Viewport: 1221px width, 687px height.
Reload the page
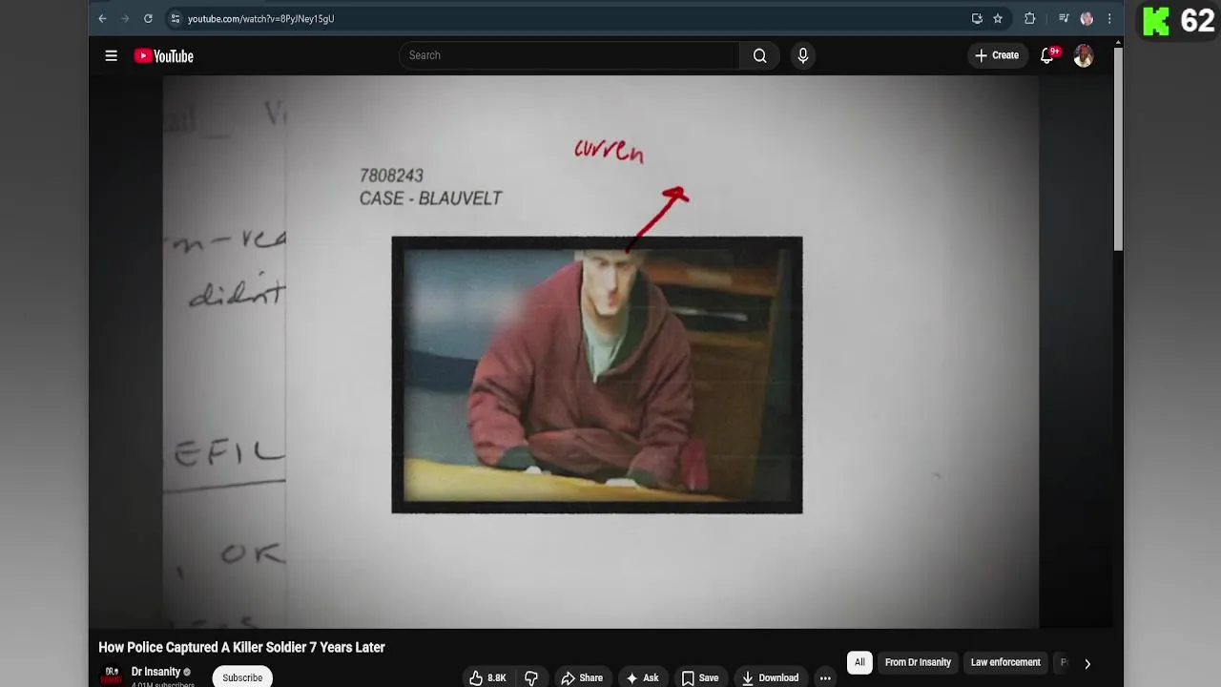pyautogui.click(x=148, y=18)
